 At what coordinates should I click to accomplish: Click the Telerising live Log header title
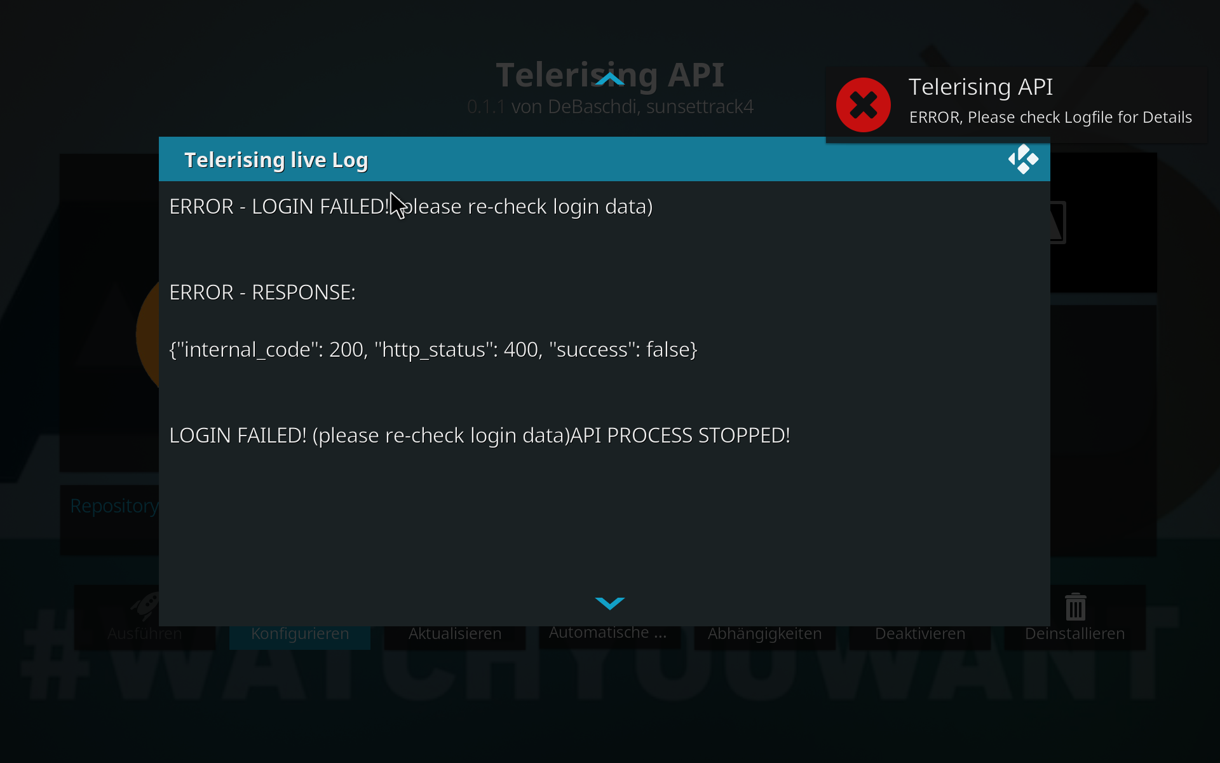point(276,160)
